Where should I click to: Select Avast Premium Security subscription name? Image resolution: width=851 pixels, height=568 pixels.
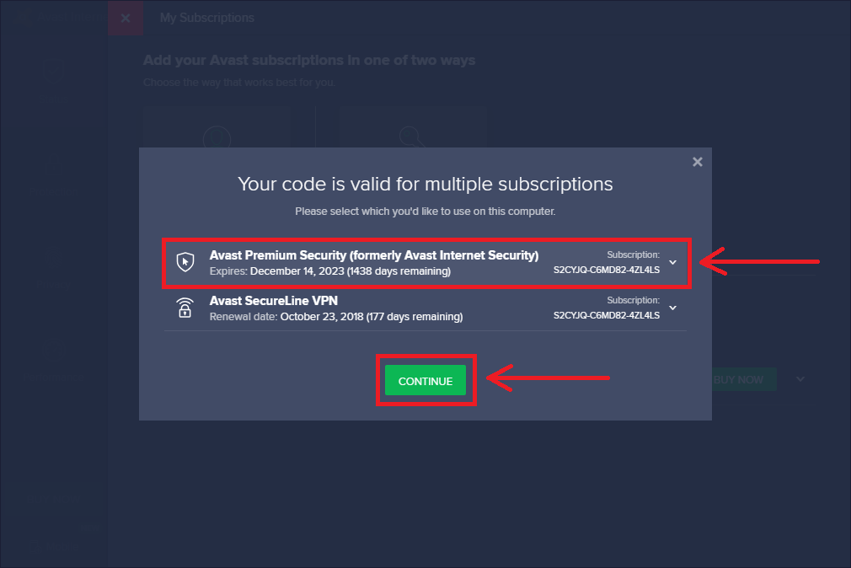[373, 255]
